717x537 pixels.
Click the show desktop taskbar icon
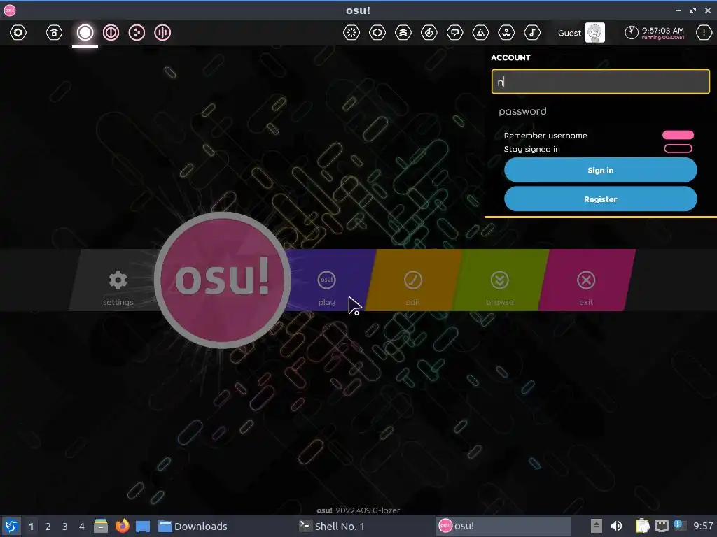[143, 526]
